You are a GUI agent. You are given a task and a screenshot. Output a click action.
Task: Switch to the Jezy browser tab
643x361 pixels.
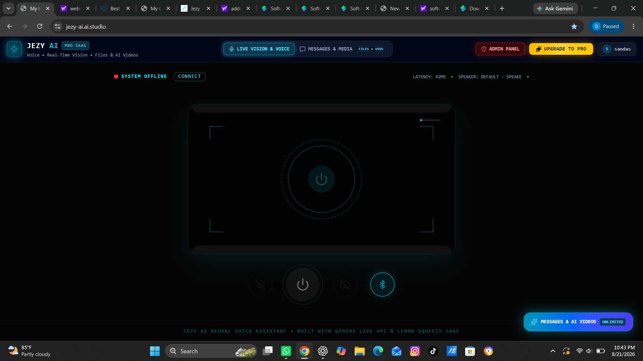(196, 9)
